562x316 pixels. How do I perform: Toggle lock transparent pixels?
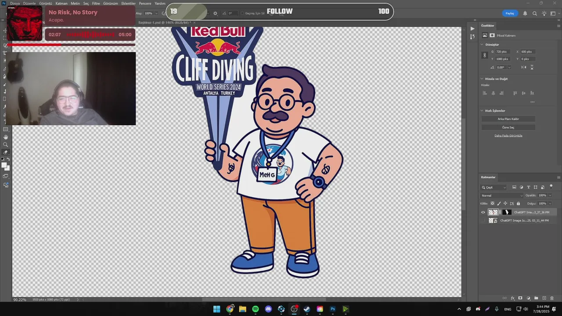(493, 203)
